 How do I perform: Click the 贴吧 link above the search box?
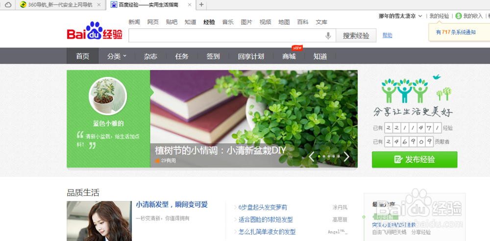171,22
